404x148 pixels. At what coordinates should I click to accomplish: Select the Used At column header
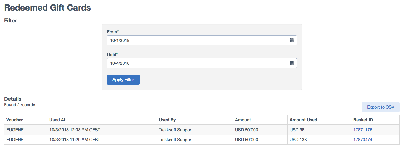point(57,120)
